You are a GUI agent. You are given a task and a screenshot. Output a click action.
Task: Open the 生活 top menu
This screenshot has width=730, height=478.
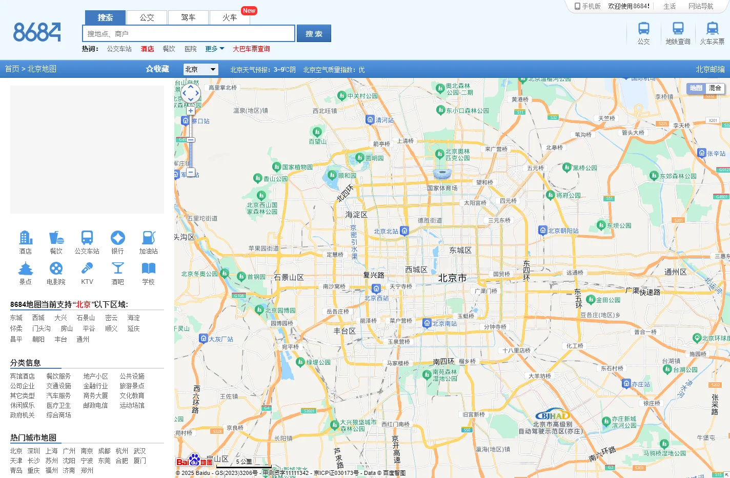click(x=670, y=6)
